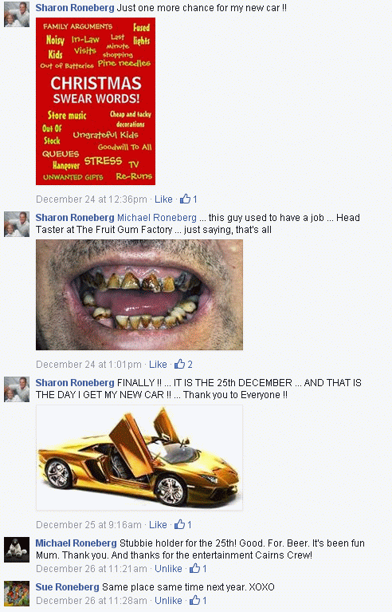This screenshot has width=392, height=612.
Task: Open the rotten teeth photo
Action: tap(139, 294)
